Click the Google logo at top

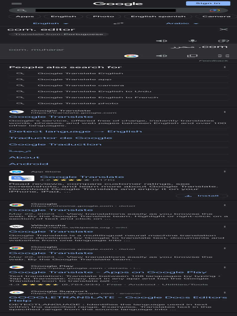(118, 4)
